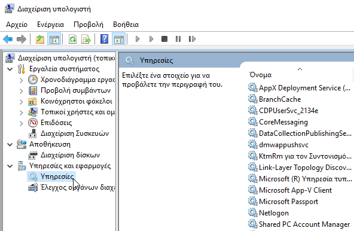Click the Διαχείριση Συσκευών device icon
The height and width of the screenshot is (231, 354).
coord(33,133)
